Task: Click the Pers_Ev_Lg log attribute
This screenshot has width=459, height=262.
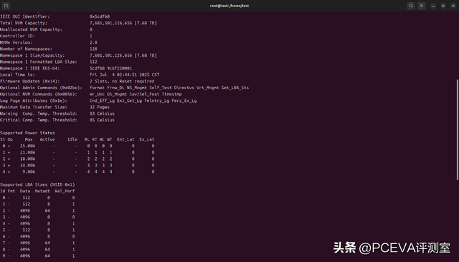Action: pos(184,100)
